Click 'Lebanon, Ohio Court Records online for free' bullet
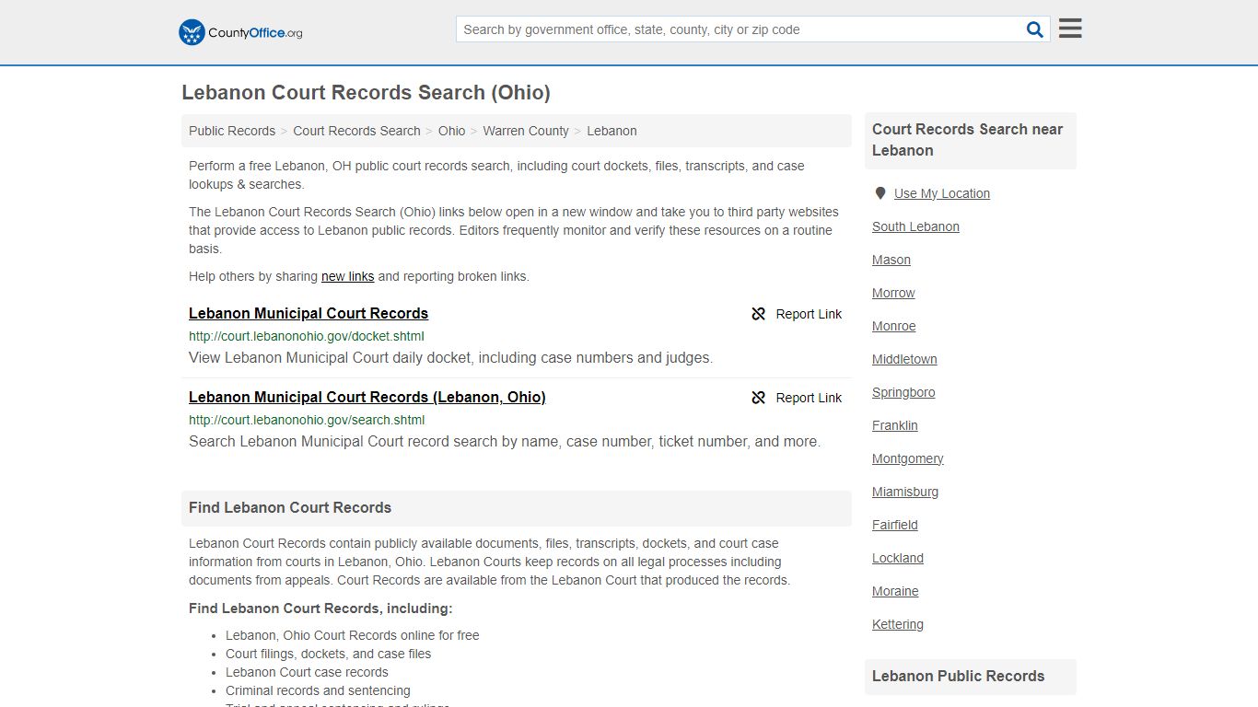This screenshot has width=1258, height=707. tap(352, 635)
